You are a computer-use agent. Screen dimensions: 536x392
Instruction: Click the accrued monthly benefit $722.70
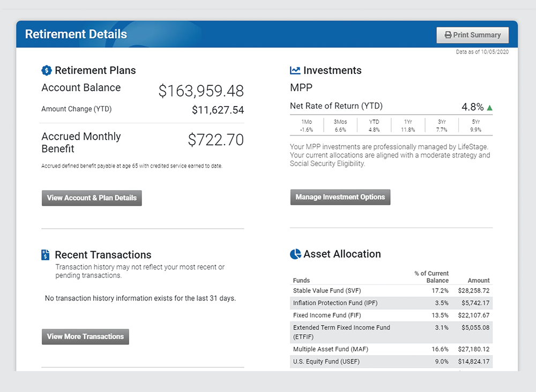click(x=215, y=140)
